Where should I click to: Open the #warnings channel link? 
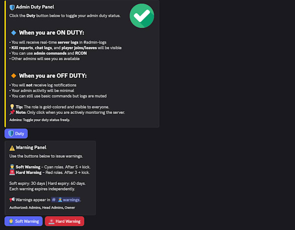(x=66, y=200)
